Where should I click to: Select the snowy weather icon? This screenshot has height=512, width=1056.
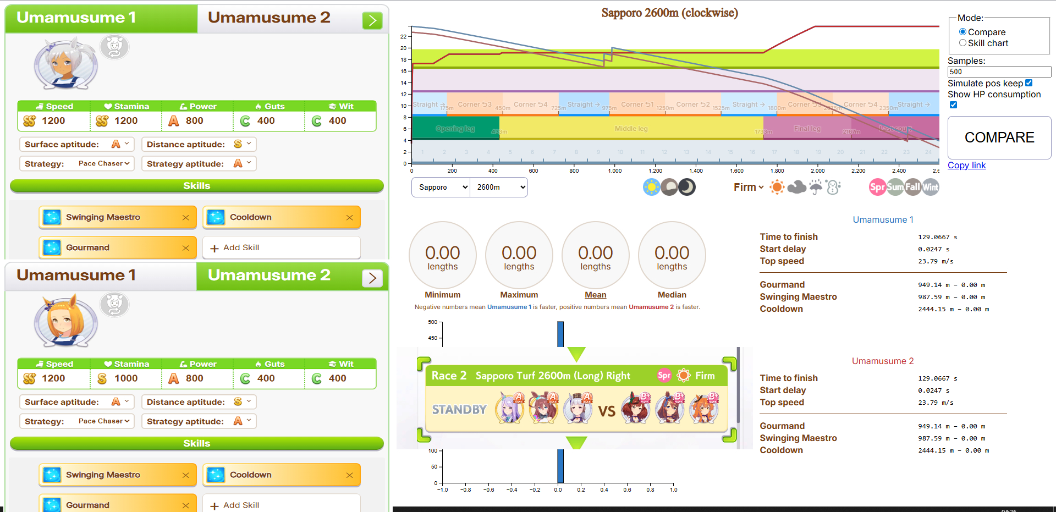click(833, 187)
